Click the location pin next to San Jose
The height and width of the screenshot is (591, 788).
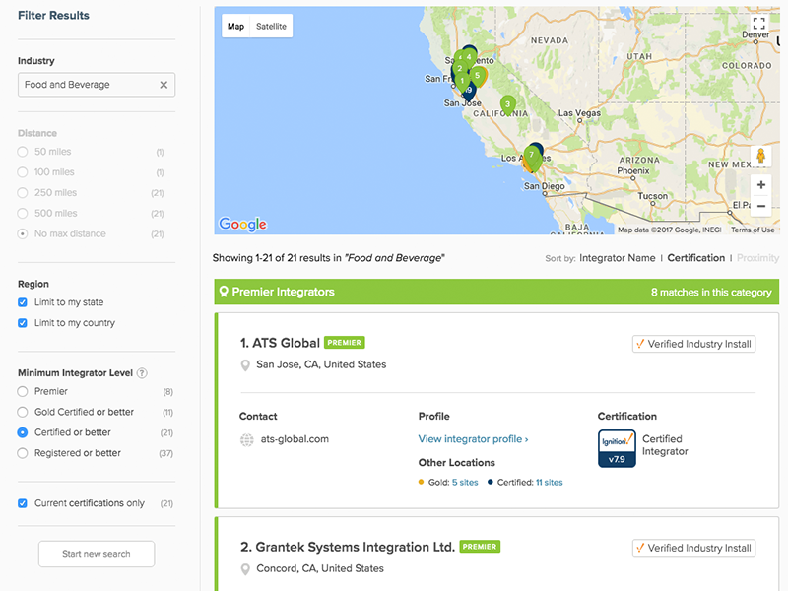coord(245,365)
